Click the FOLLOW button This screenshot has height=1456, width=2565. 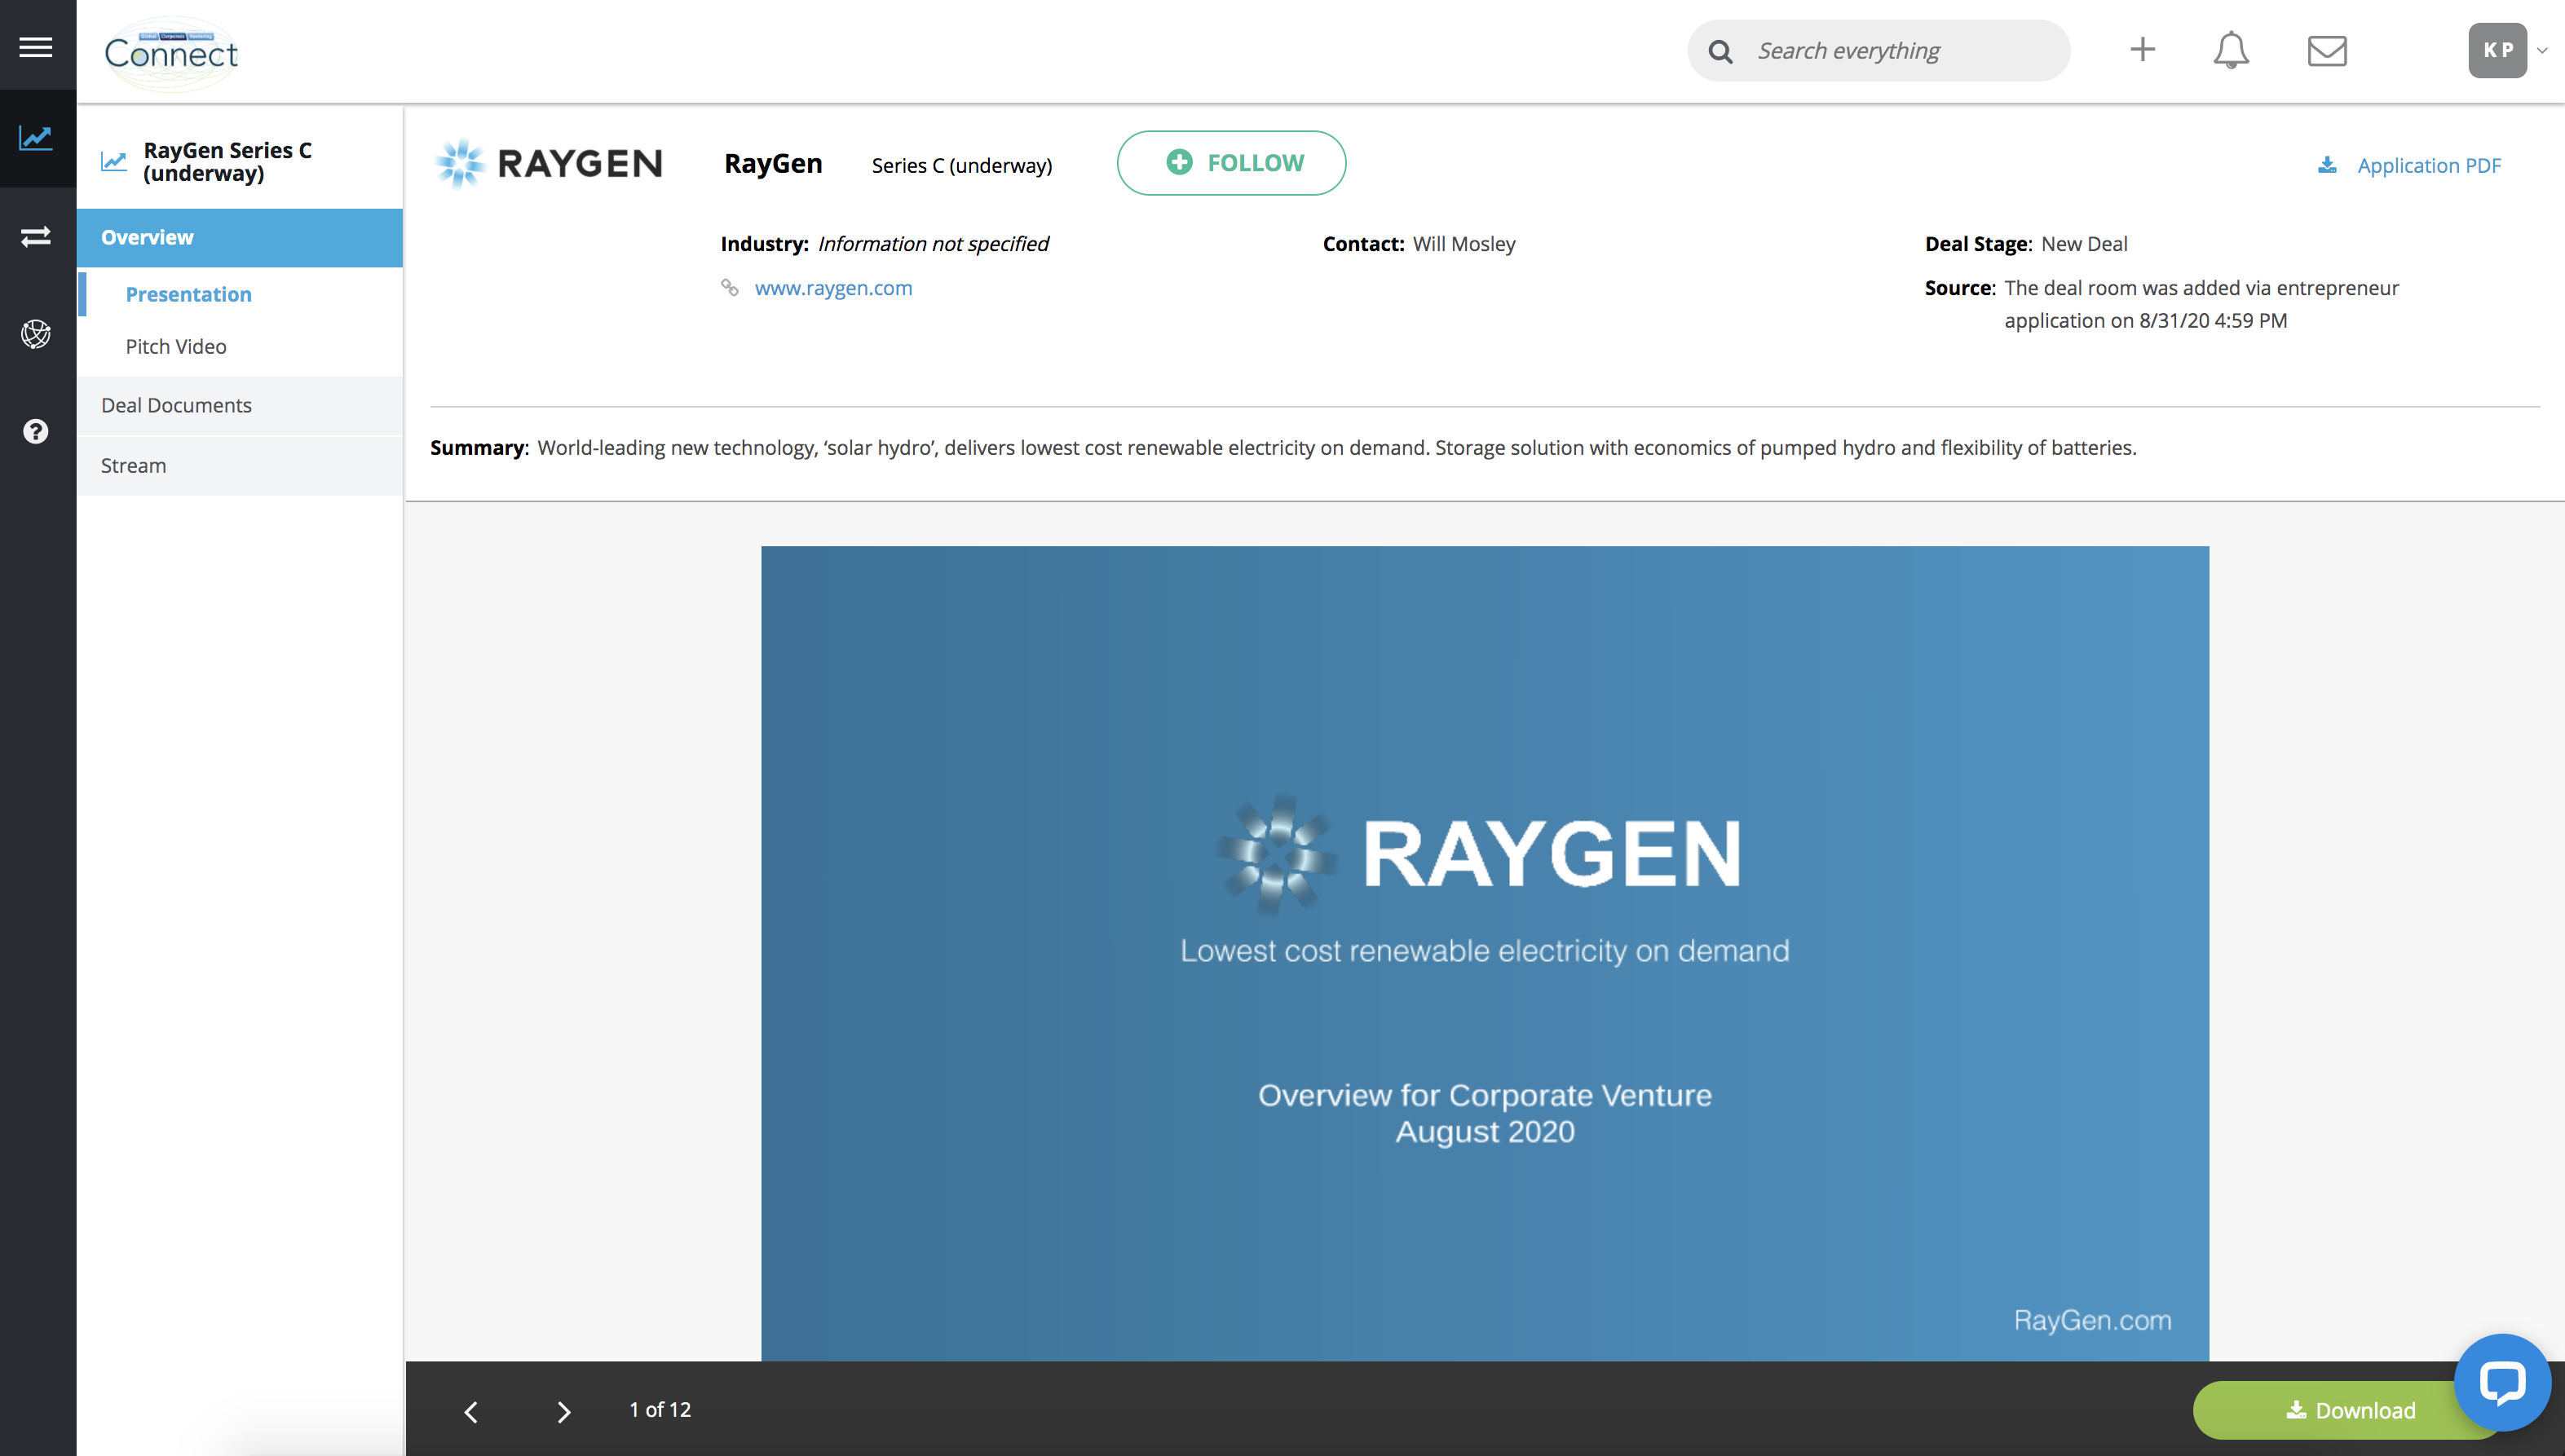1231,163
